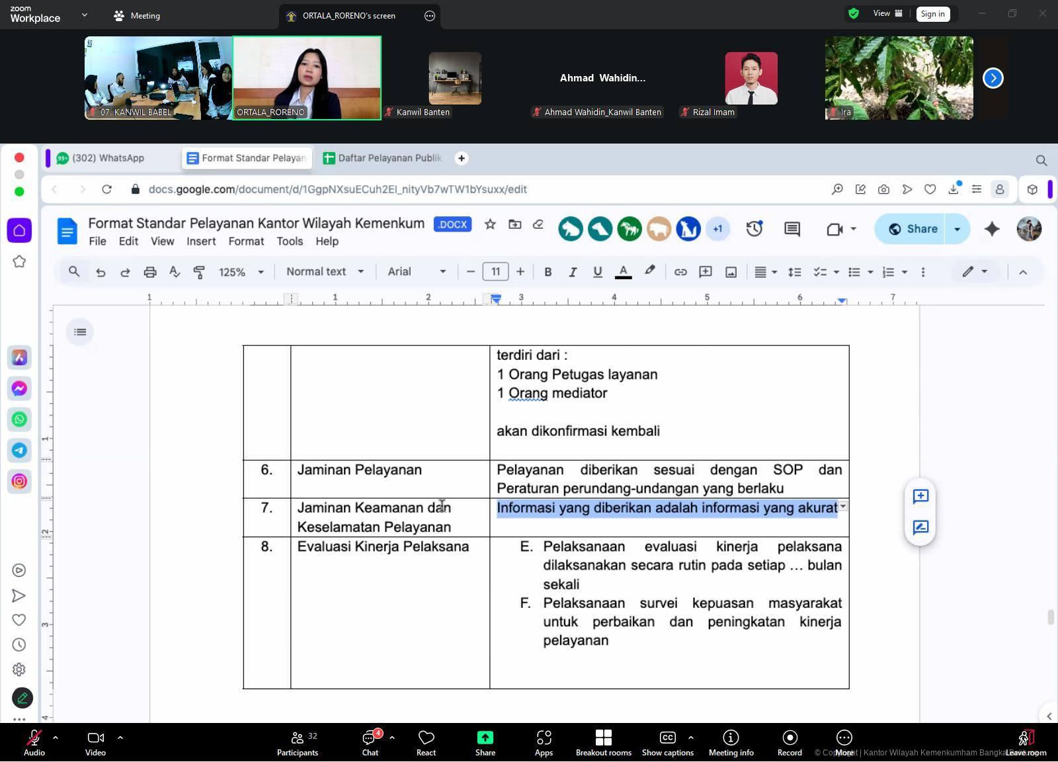Insert a link using the link icon
The height and width of the screenshot is (762, 1058).
tap(680, 272)
